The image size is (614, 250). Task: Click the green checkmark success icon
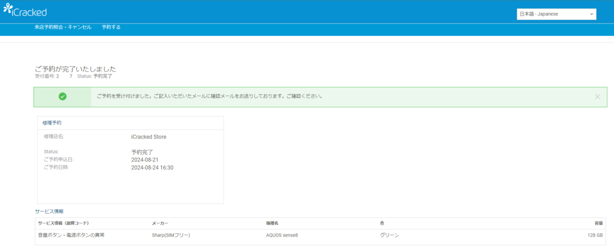[62, 97]
